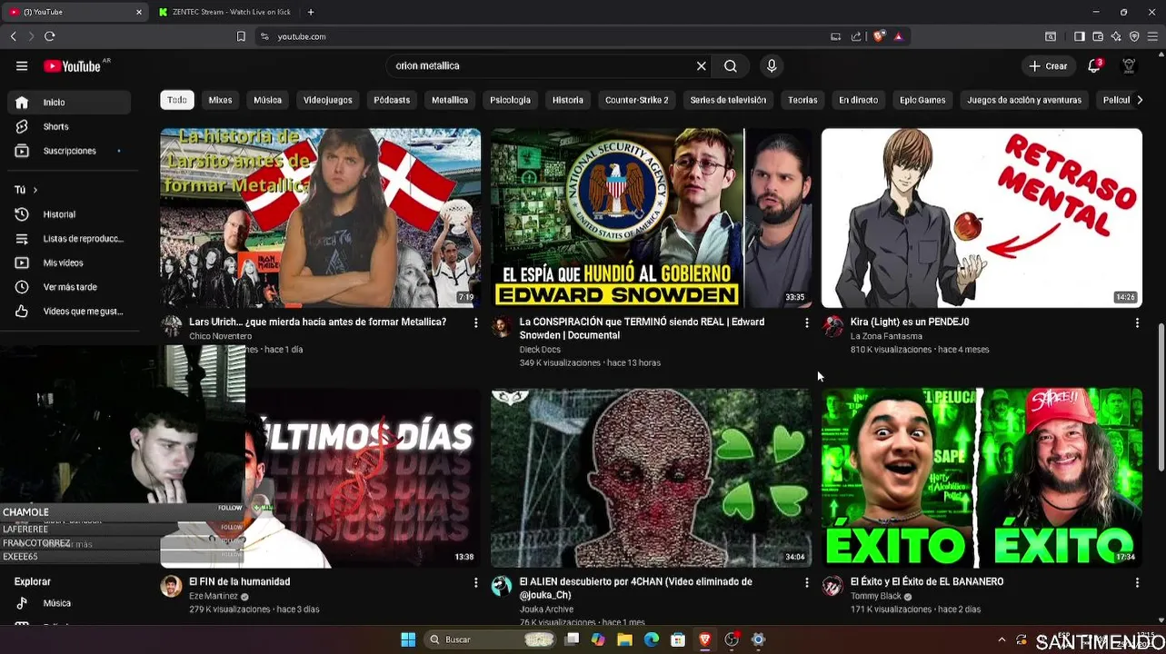The width and height of the screenshot is (1166, 654).
Task: Open Shorts in the sidebar
Action: point(69,126)
